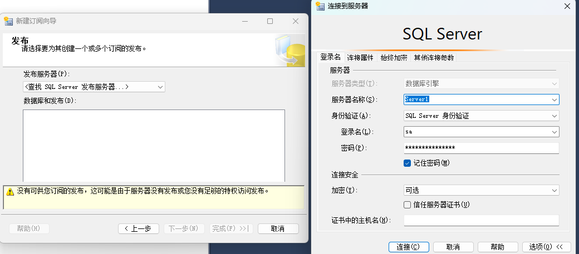Click the no-publication warning message text

[143, 191]
